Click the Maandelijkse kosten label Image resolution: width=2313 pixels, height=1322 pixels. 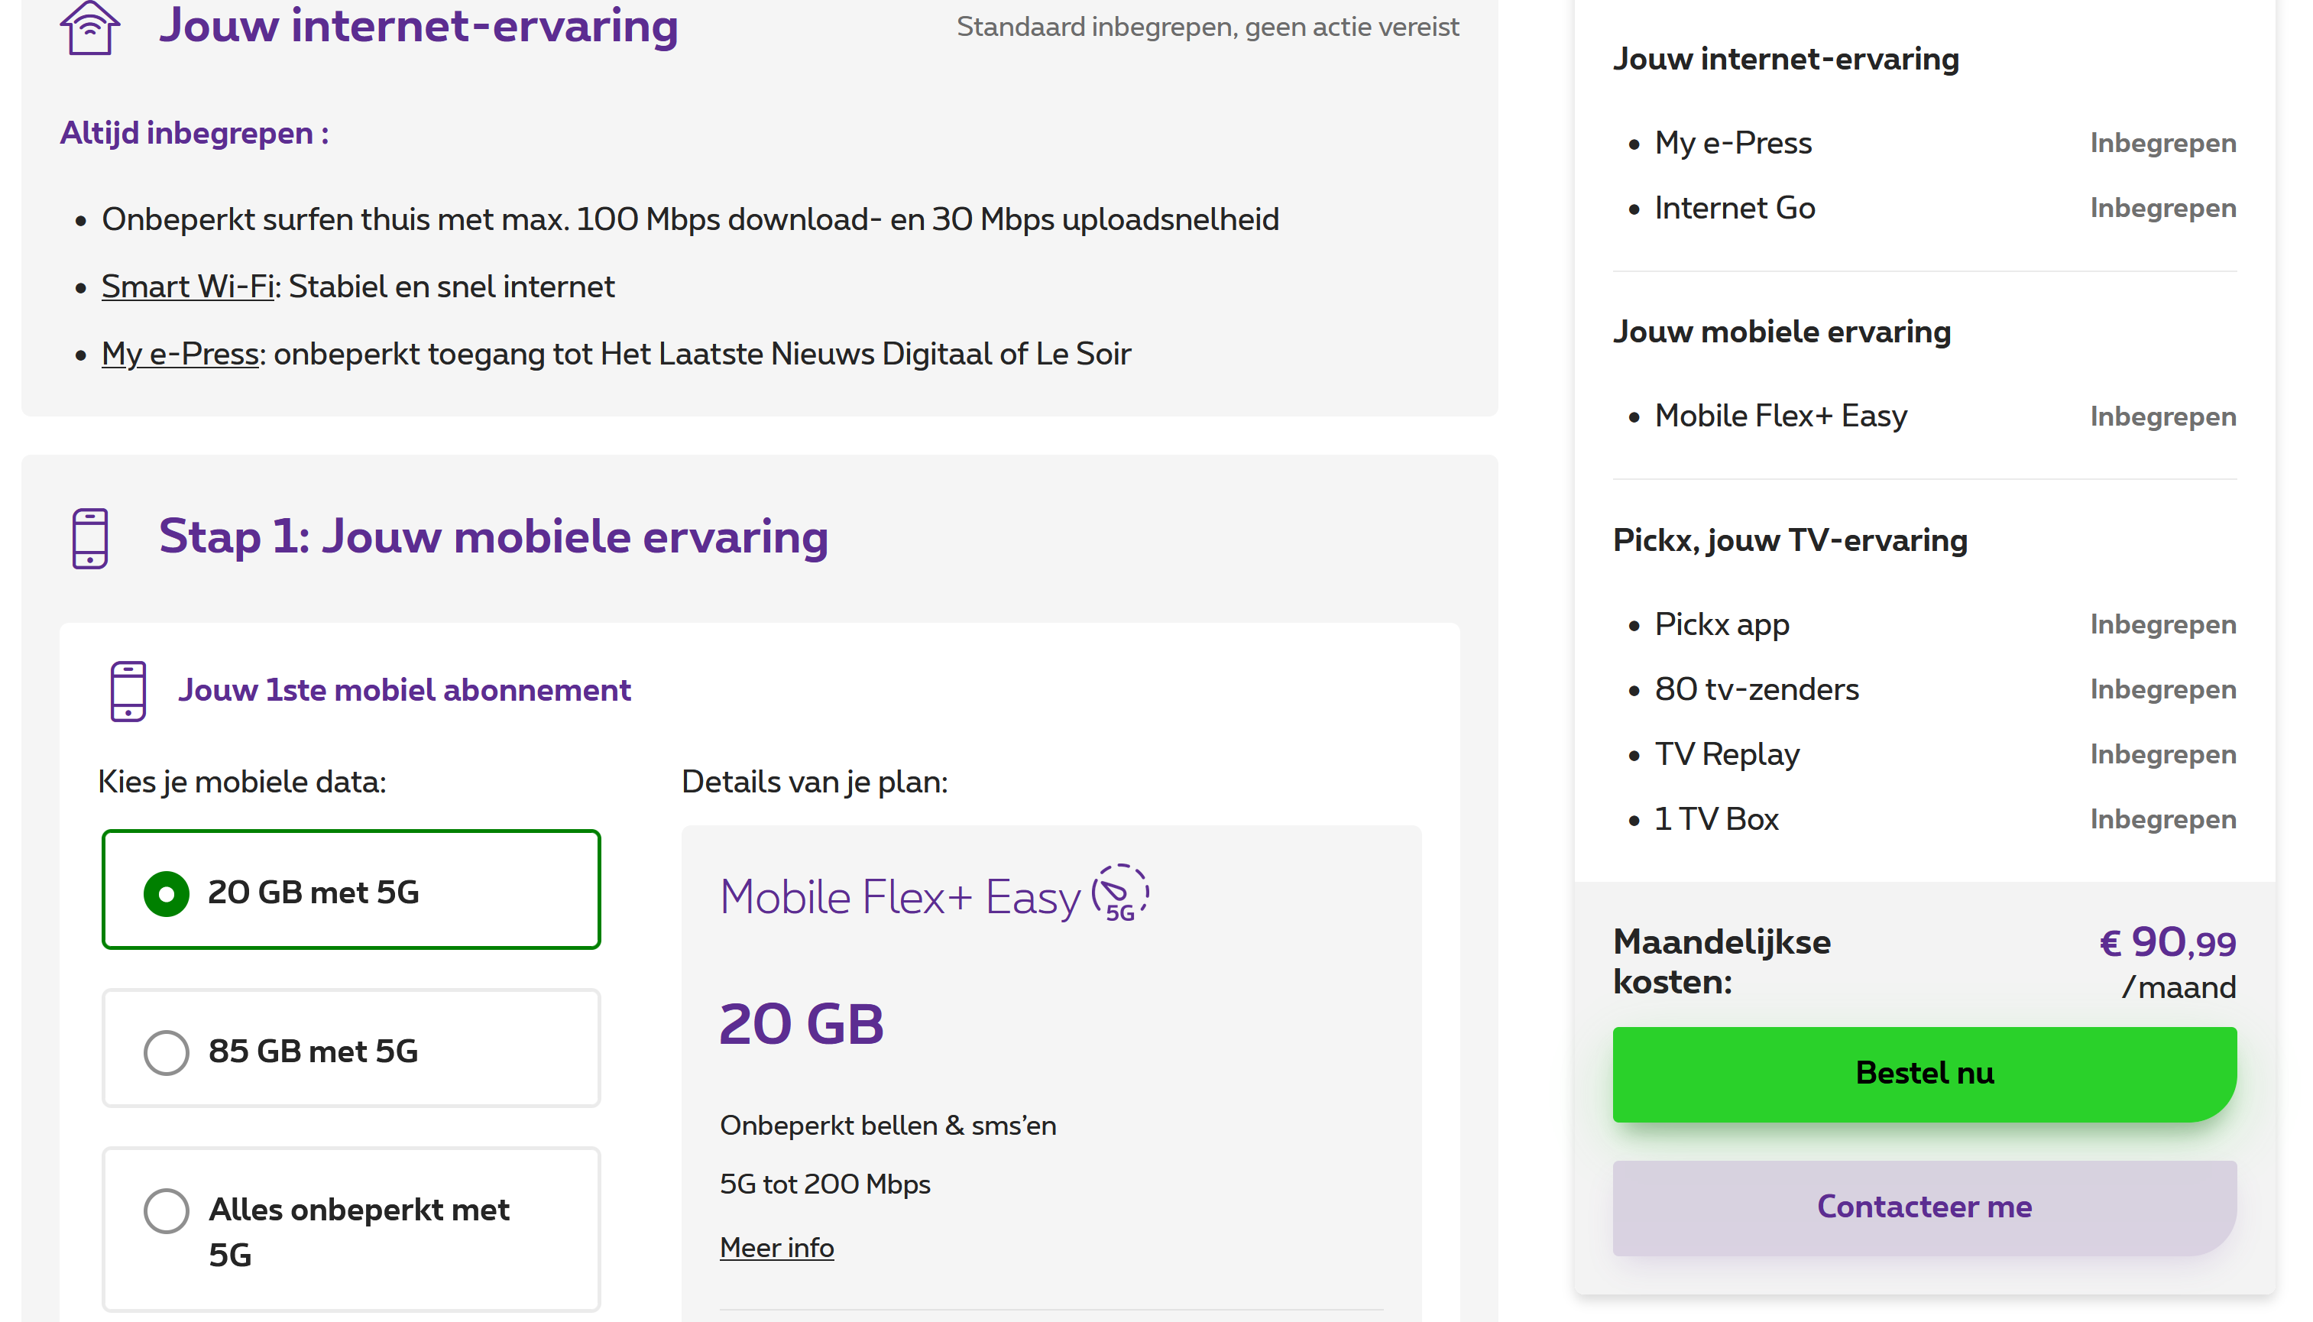[x=1722, y=961]
